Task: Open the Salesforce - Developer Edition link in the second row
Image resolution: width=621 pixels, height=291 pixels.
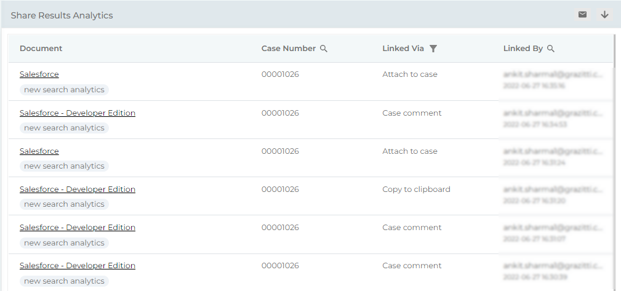Action: (x=78, y=113)
